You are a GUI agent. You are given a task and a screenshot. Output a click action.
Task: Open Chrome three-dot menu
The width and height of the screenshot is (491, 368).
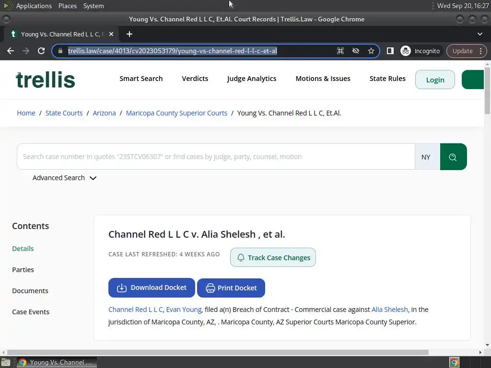[480, 51]
